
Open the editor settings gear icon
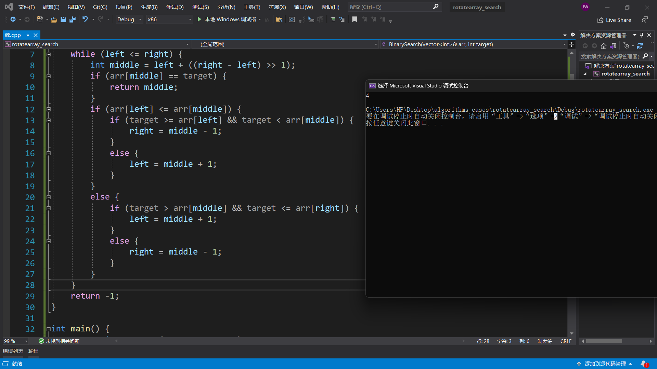point(573,35)
